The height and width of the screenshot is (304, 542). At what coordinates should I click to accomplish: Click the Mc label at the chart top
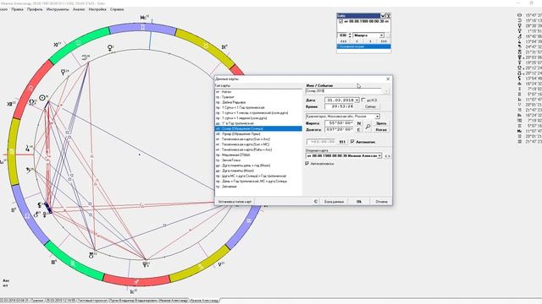144,17
